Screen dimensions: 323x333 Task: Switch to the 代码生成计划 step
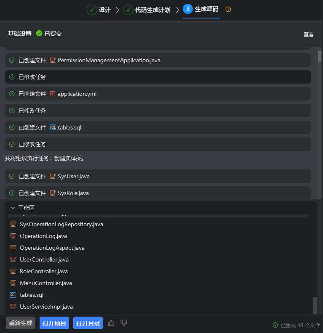[147, 10]
